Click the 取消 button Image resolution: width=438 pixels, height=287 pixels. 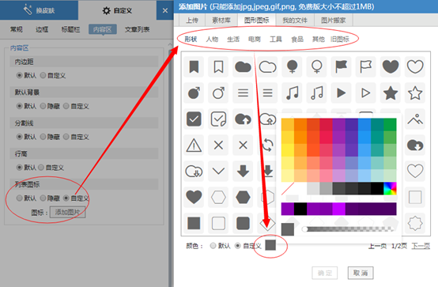[361, 273]
